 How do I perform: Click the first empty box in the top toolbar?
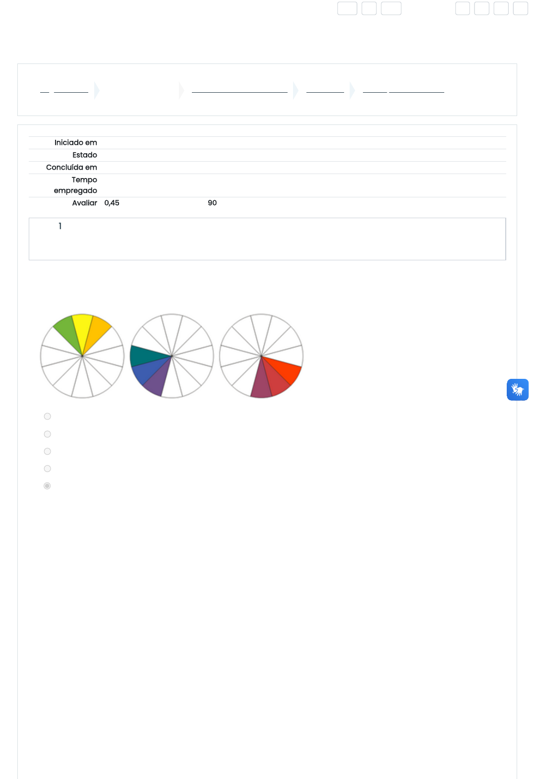point(347,8)
